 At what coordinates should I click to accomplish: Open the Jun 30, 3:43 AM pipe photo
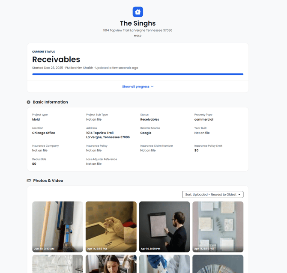point(57,227)
